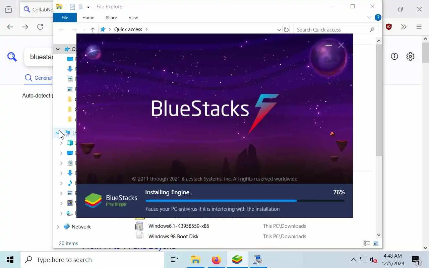
Task: Open the Share ribbon tab
Action: (x=111, y=17)
